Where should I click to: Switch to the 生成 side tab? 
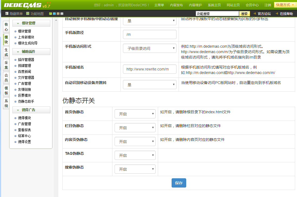[6, 52]
